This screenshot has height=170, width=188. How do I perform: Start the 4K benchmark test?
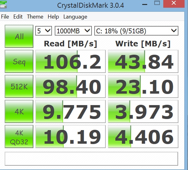[x=19, y=112]
